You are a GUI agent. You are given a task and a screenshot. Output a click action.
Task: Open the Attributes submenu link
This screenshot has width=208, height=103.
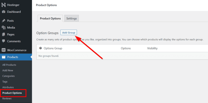(x=8, y=87)
